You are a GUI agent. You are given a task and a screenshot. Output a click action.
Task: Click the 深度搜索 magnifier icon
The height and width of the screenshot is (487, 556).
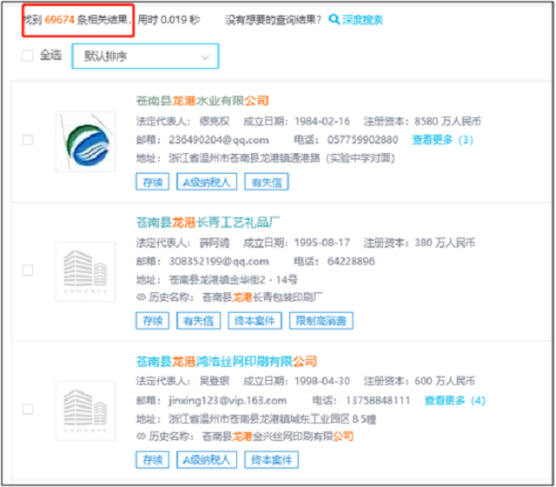[334, 20]
